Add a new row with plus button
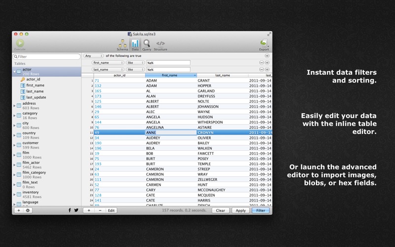 pos(89,210)
